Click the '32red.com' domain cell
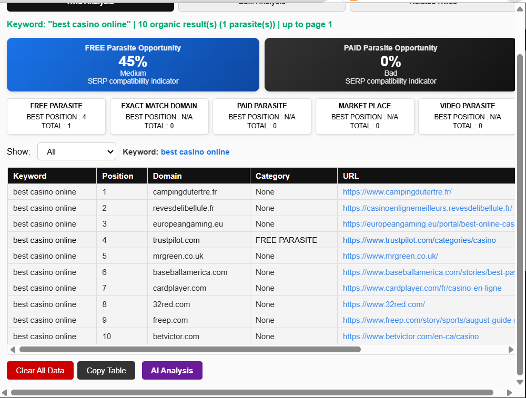Screen dimensions: 526x398 click(x=199, y=304)
